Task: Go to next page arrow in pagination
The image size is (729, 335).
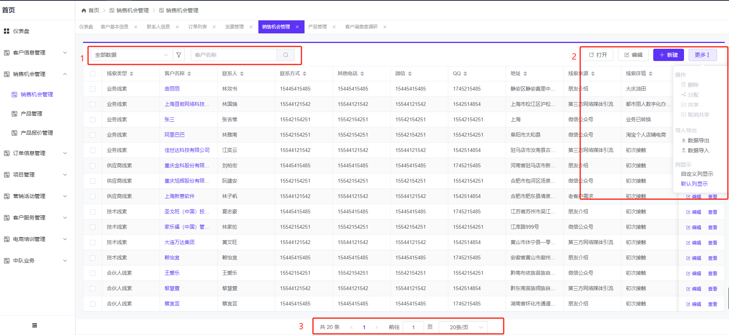Action: pos(376,327)
